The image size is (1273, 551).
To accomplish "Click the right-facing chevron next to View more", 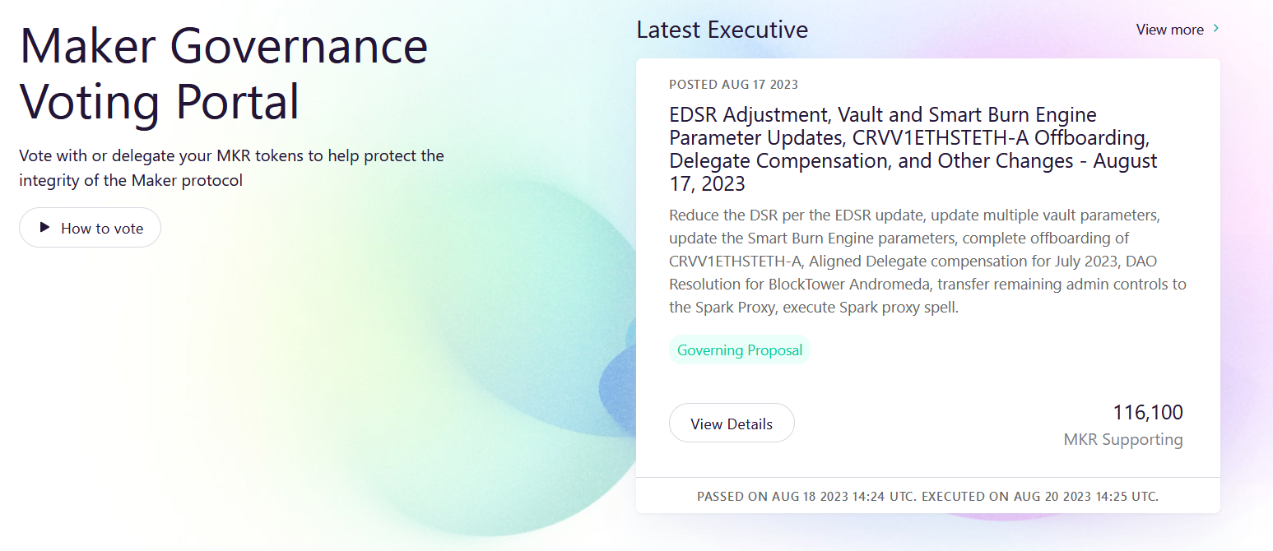I will 1215,29.
